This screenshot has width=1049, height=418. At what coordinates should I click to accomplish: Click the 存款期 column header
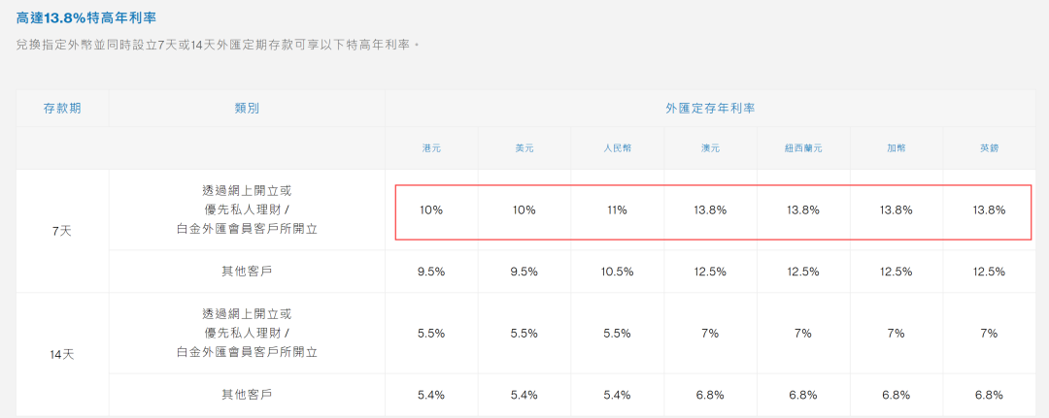tap(62, 109)
